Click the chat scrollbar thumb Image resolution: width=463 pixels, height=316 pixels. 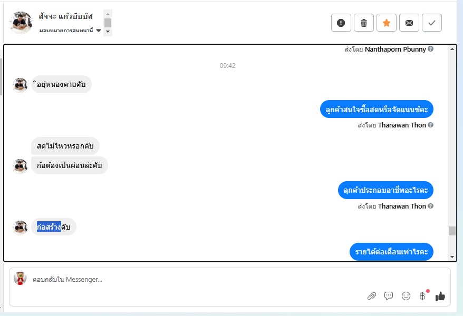pos(452,231)
